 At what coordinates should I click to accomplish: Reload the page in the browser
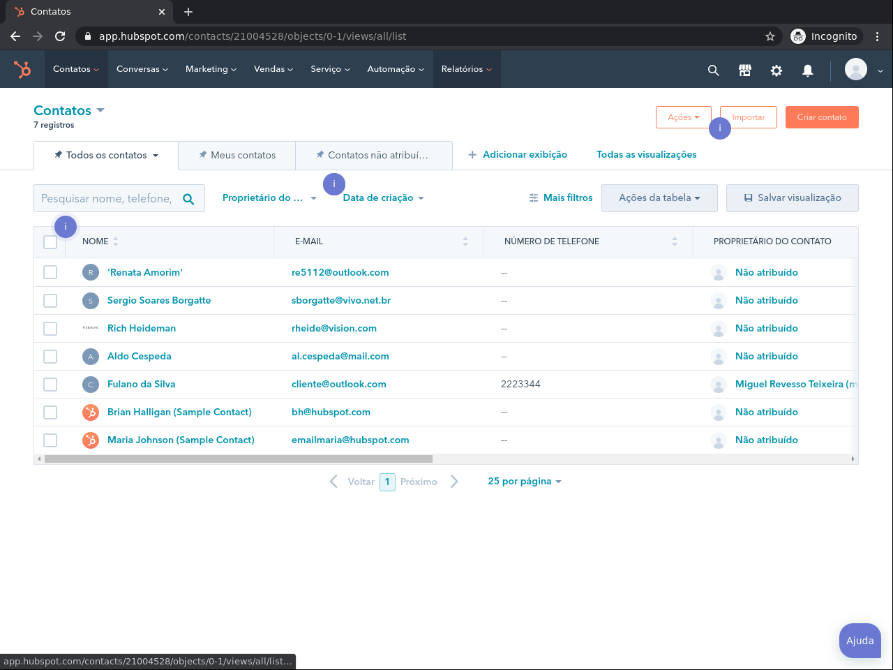point(60,36)
